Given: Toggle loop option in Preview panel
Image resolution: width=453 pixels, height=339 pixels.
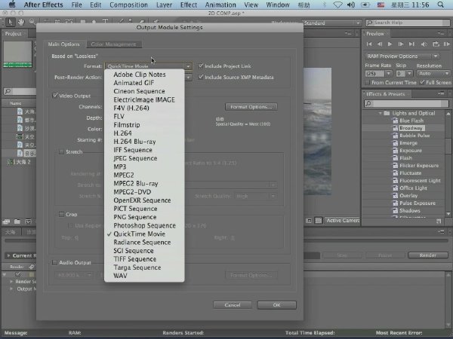Looking at the screenshot, I should coord(436,44).
